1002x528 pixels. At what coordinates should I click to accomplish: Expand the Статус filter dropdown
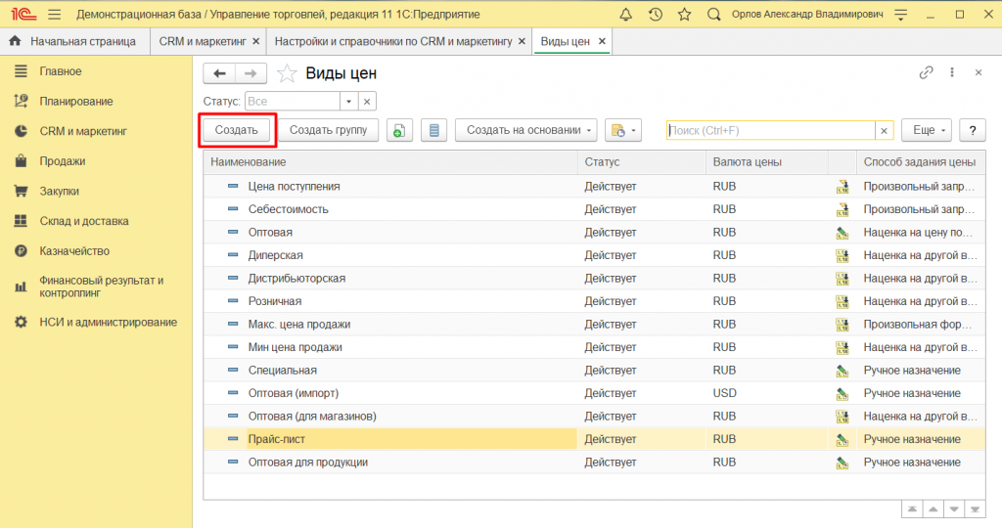pyautogui.click(x=348, y=101)
